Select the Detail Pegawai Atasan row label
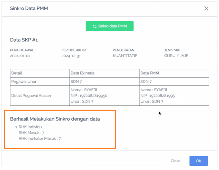This screenshot has height=170, width=219. click(x=31, y=95)
